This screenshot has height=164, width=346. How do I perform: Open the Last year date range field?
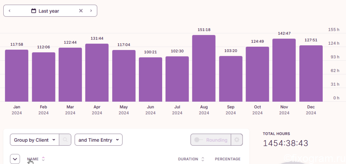(50, 10)
